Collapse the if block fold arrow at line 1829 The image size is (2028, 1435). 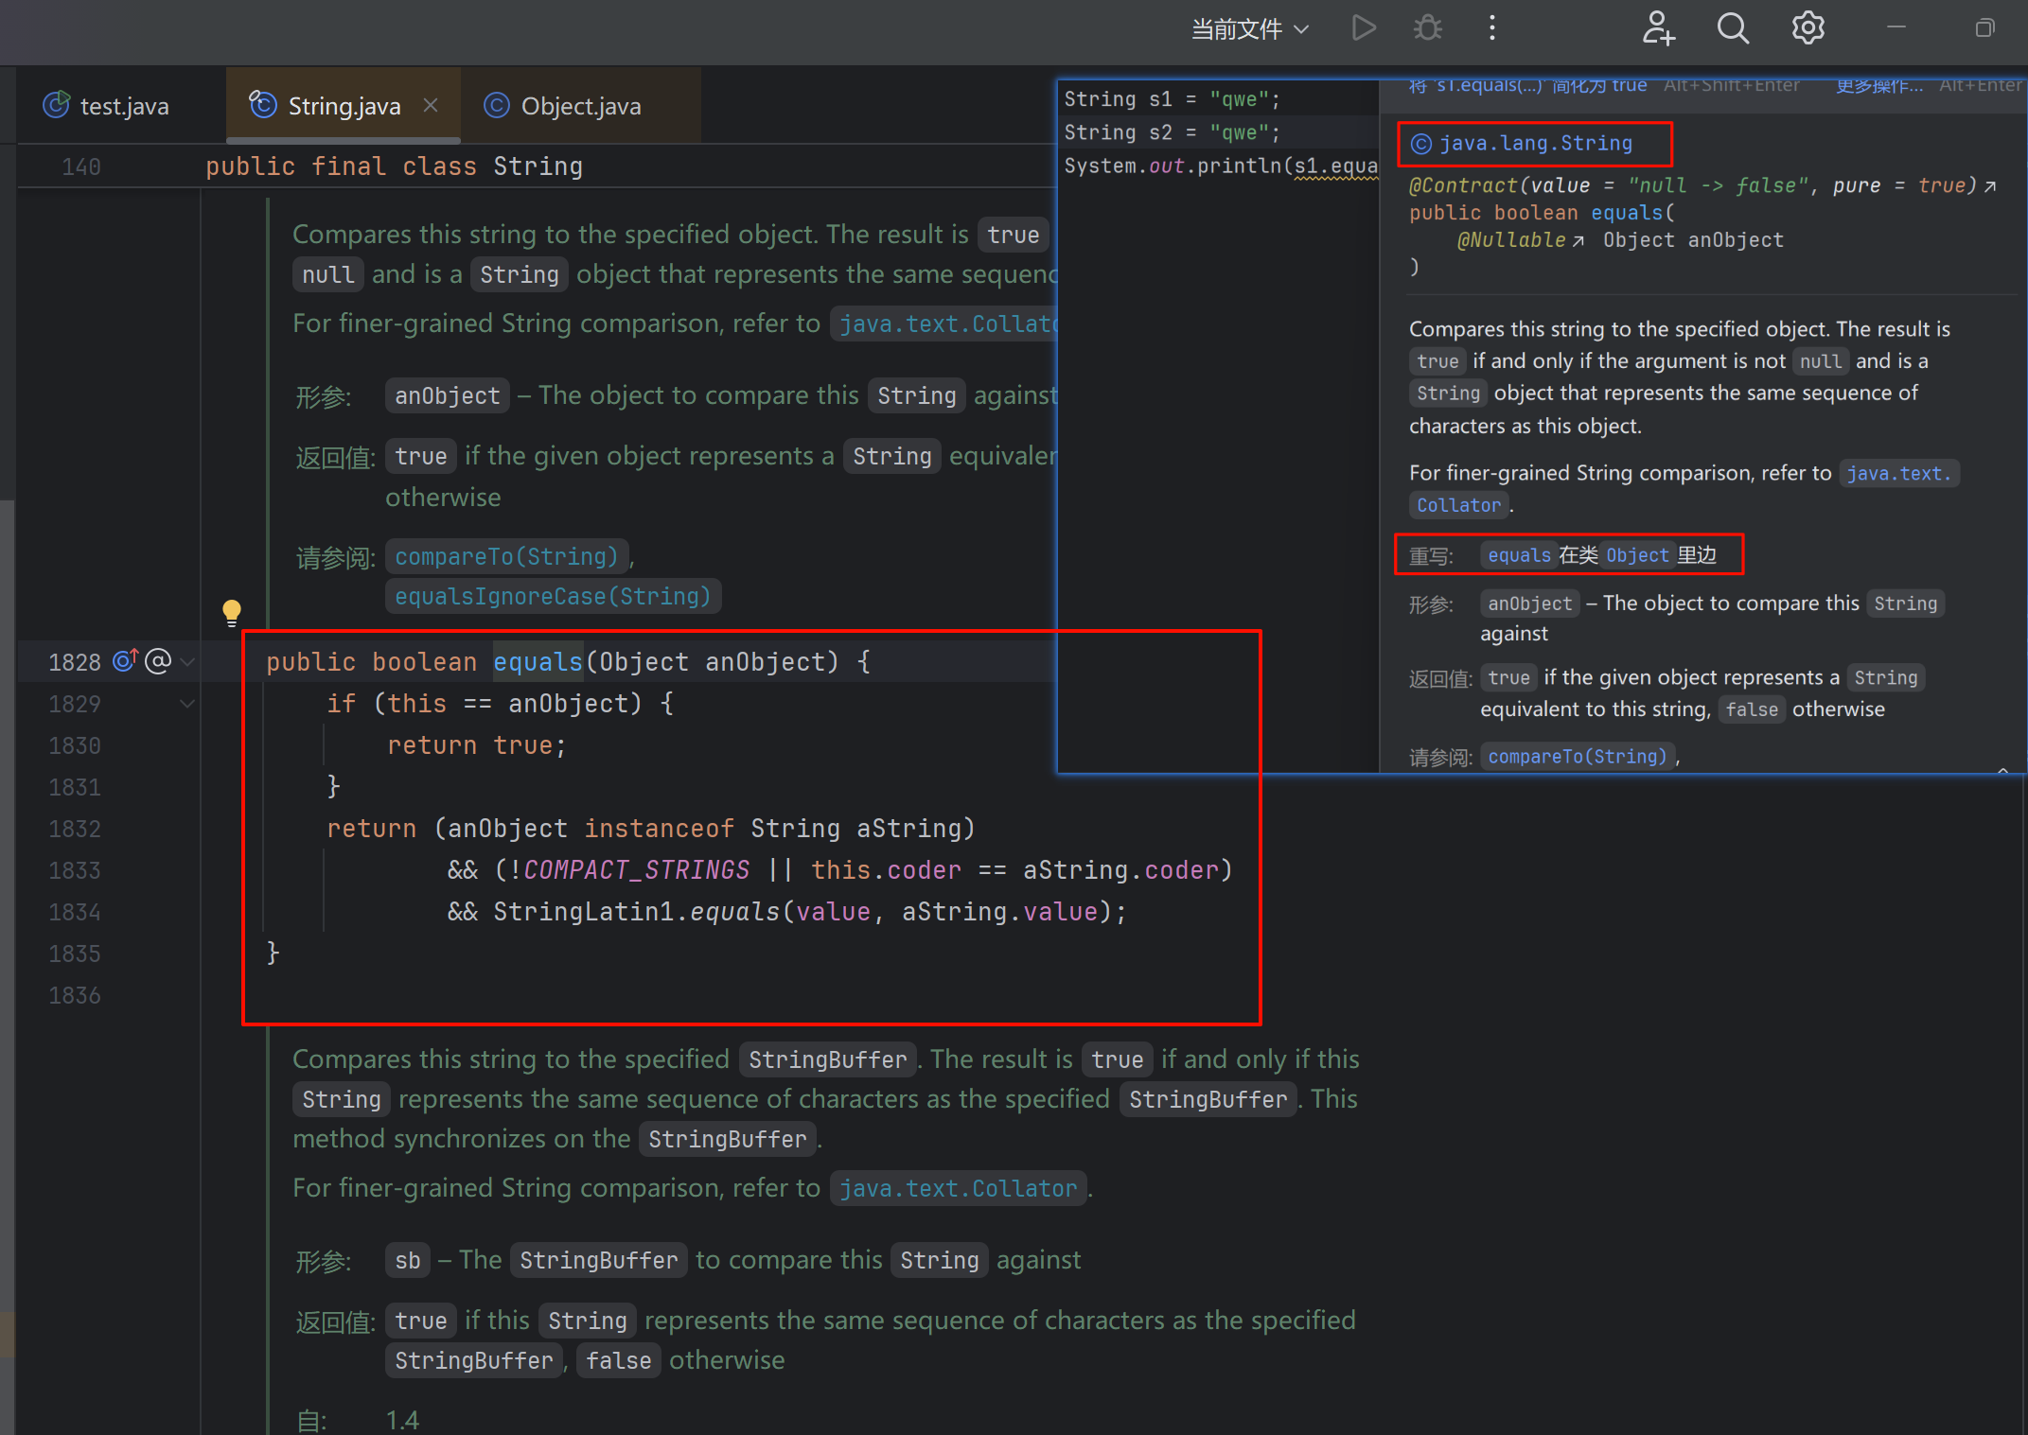(x=187, y=704)
